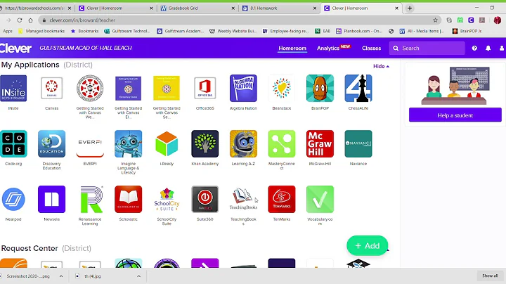This screenshot has height=284, width=506.
Task: Open Getting Started with Canvas Webinar
Action: click(x=90, y=88)
